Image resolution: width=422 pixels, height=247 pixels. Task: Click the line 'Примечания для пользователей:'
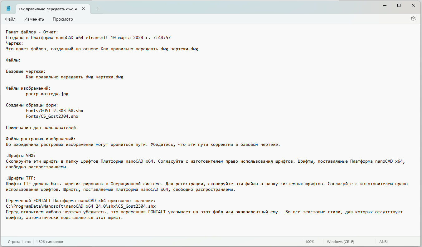[x=42, y=128]
